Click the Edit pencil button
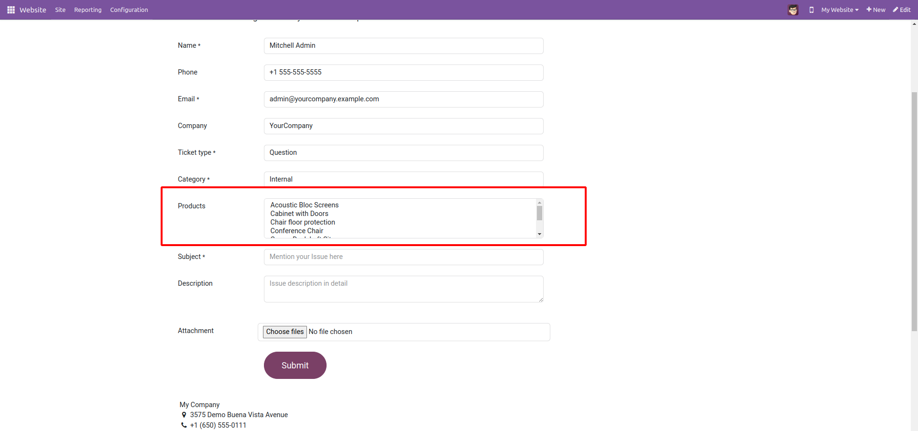This screenshot has width=918, height=431. pyautogui.click(x=902, y=10)
